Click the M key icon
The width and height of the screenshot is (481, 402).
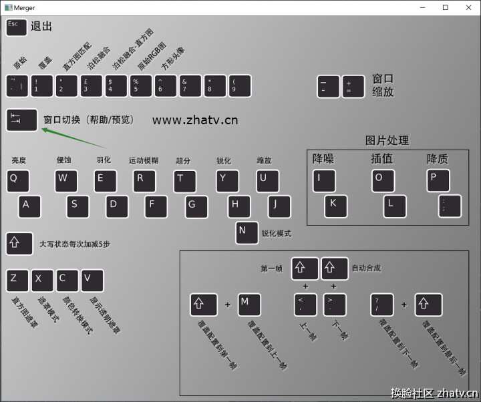(249, 305)
